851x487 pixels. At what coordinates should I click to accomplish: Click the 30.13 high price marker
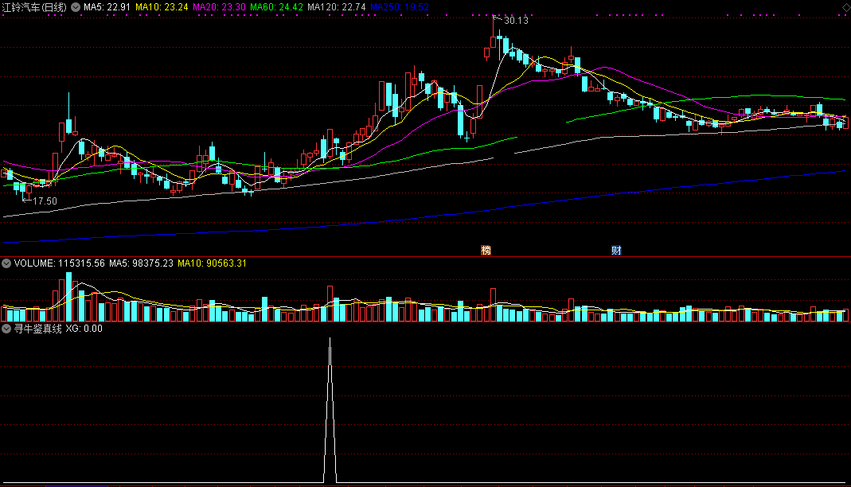[x=516, y=21]
